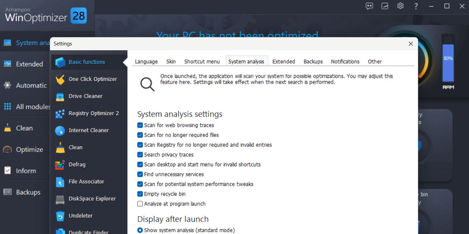Viewport: 469px width, 234px height.
Task: Click the DiskSpace Explorer drive icon
Action: tap(60, 199)
